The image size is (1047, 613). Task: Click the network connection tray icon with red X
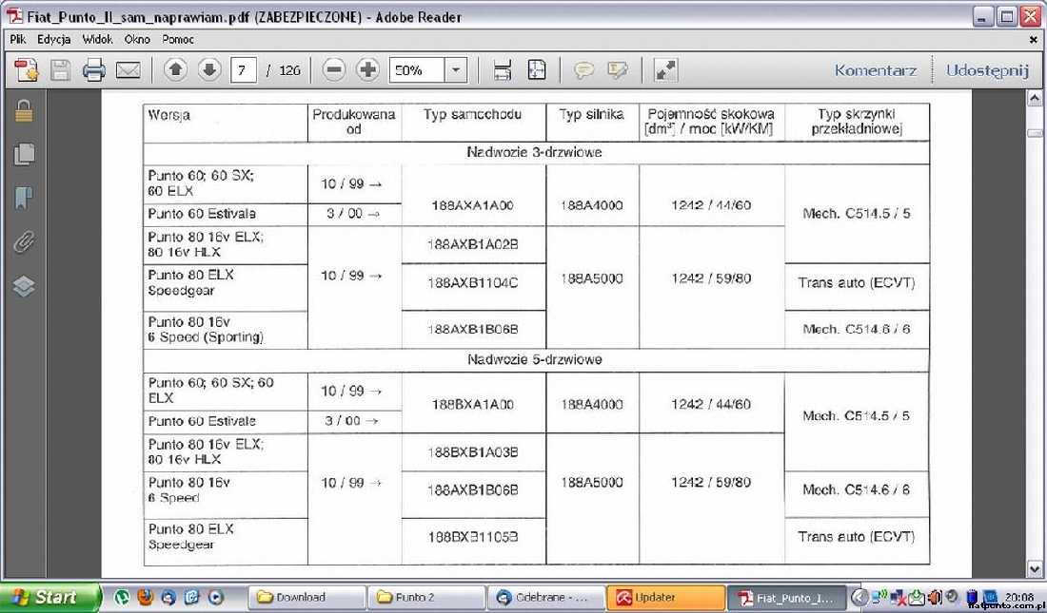[x=899, y=597]
